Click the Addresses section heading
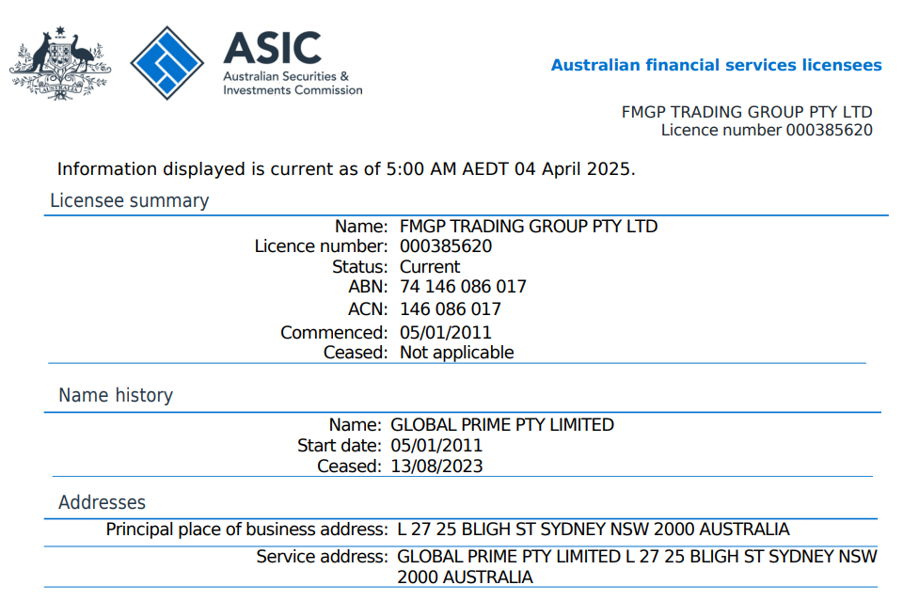903x601 pixels. [x=102, y=502]
